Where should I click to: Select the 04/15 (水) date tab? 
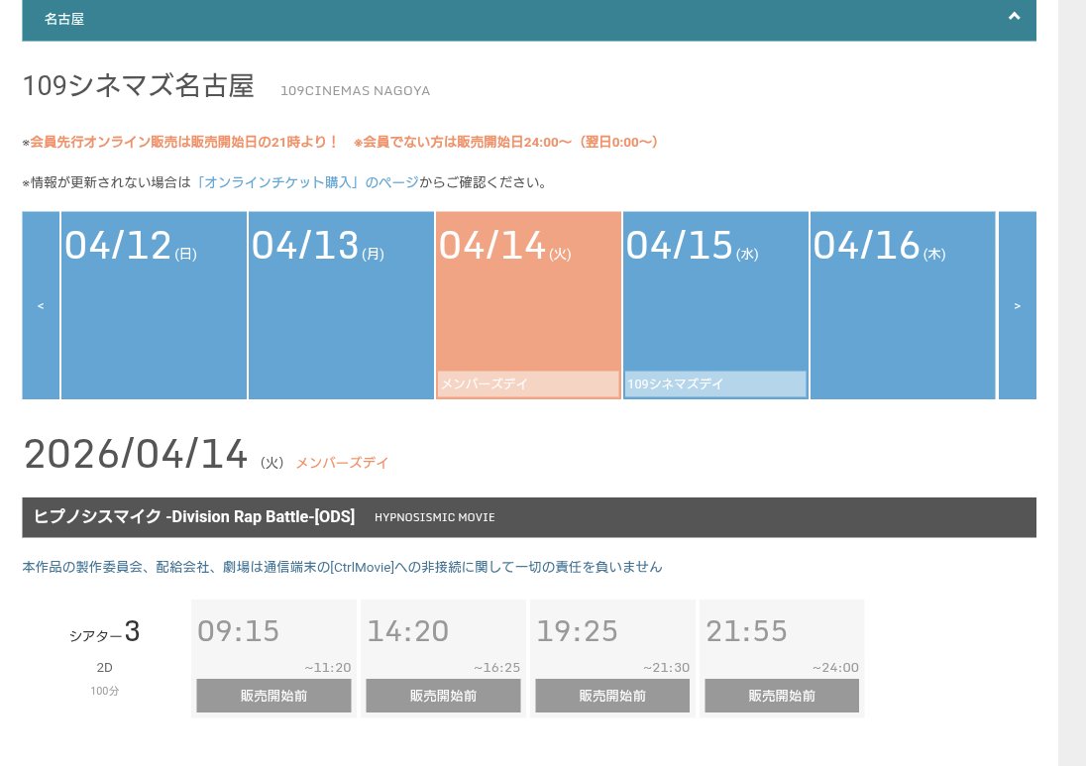pos(715,305)
